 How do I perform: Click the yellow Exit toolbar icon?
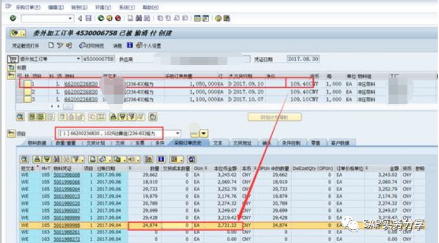pyautogui.click(x=109, y=18)
